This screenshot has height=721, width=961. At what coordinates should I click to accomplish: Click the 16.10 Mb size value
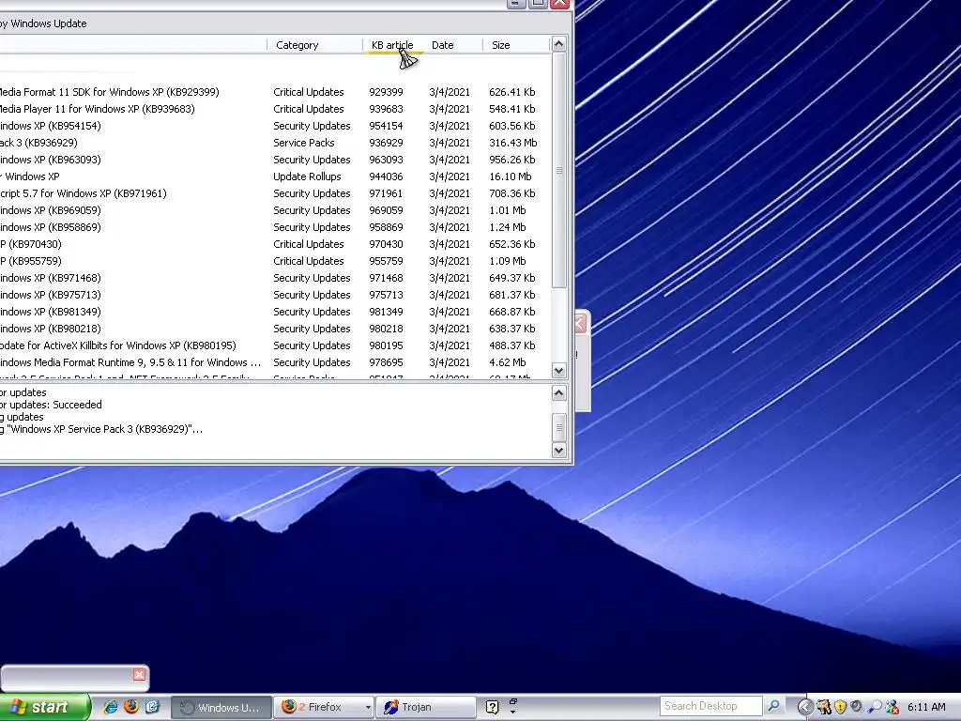(x=511, y=176)
